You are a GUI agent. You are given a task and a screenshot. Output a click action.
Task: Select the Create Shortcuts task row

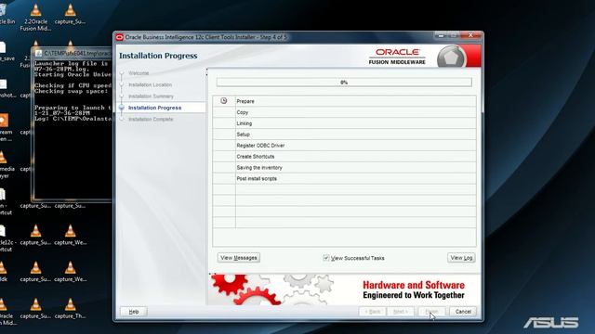pyautogui.click(x=344, y=157)
